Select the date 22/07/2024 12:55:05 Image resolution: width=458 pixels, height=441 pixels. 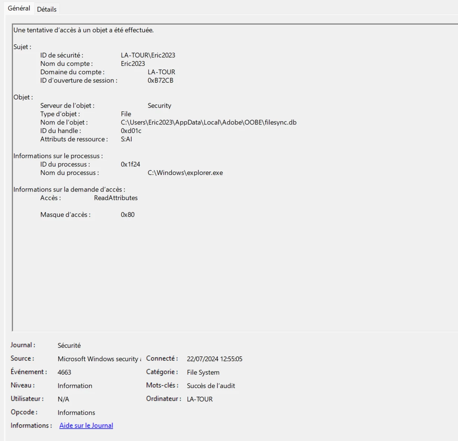214,359
